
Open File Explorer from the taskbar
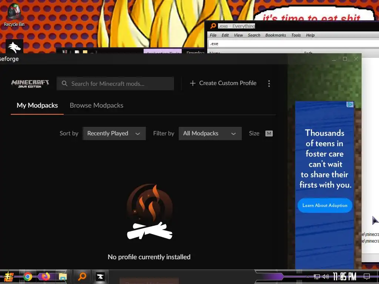coord(63,277)
